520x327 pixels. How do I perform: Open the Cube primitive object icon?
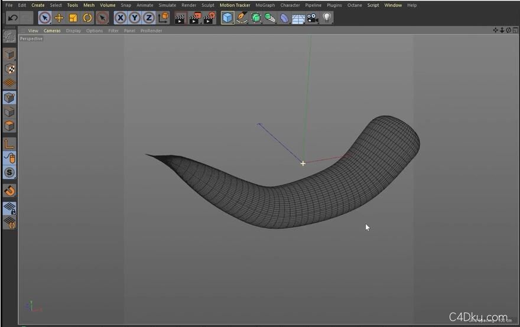click(227, 18)
